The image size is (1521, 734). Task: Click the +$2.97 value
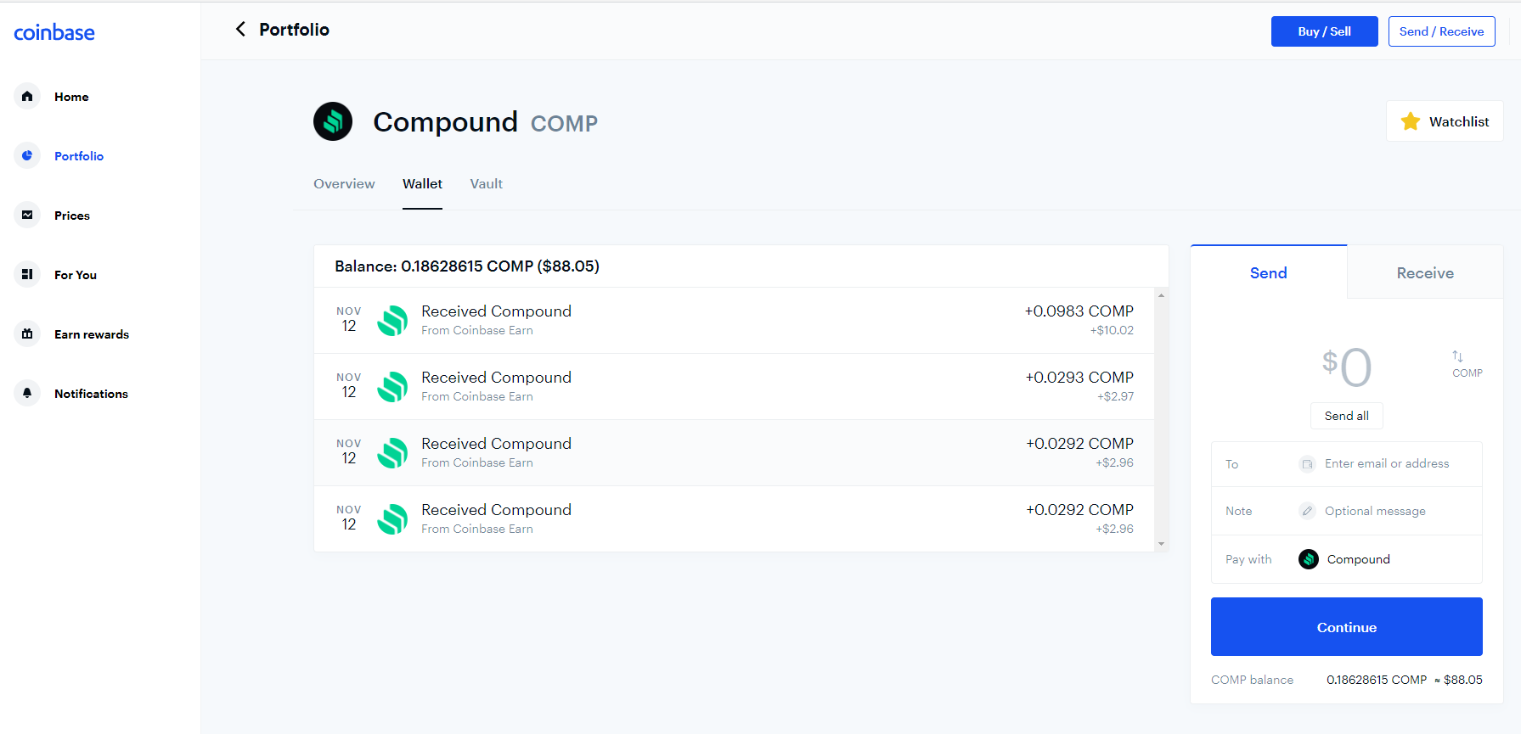(1115, 396)
